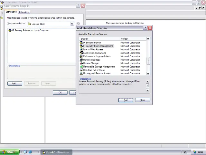Click the Vendor column header

133,39
